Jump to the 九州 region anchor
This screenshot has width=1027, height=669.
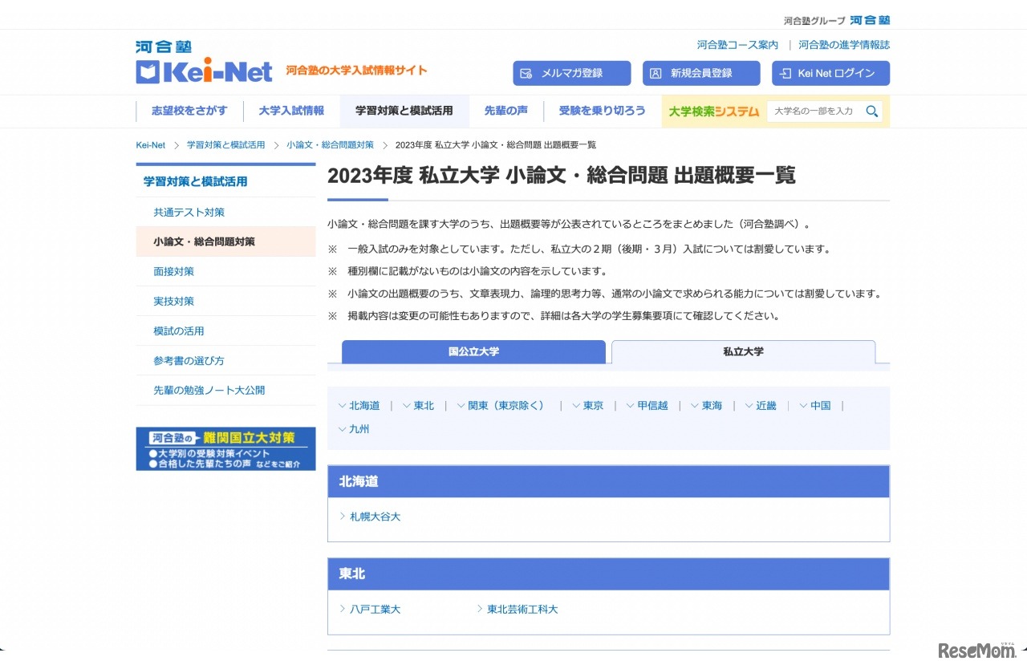[359, 429]
